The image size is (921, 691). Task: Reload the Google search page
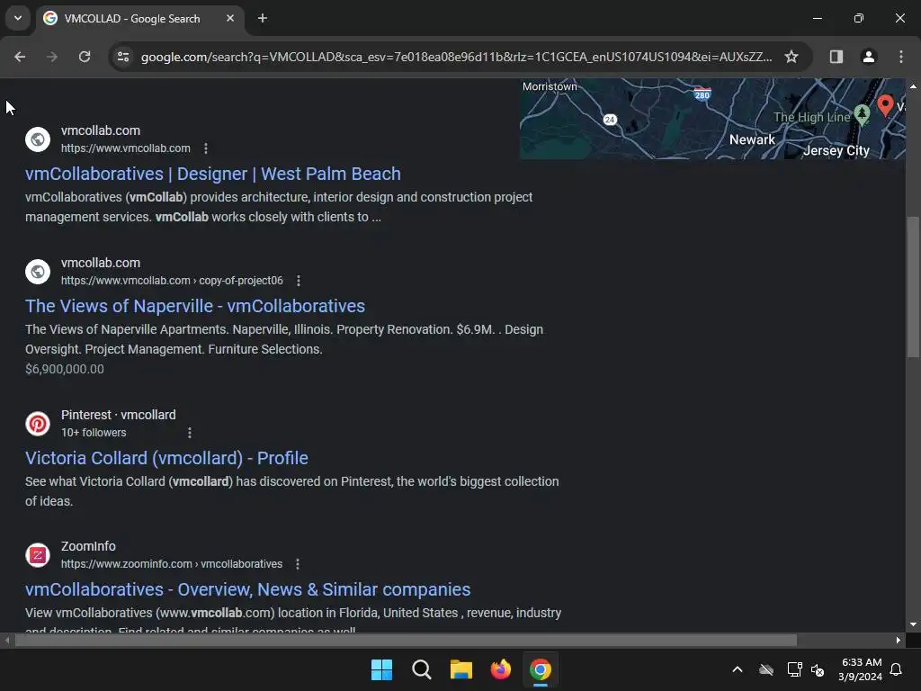point(85,57)
